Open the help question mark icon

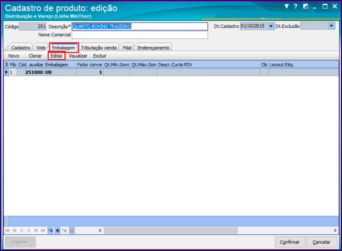tap(296, 6)
